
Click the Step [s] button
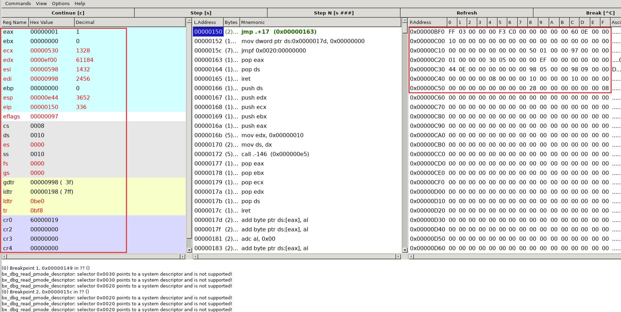201,13
